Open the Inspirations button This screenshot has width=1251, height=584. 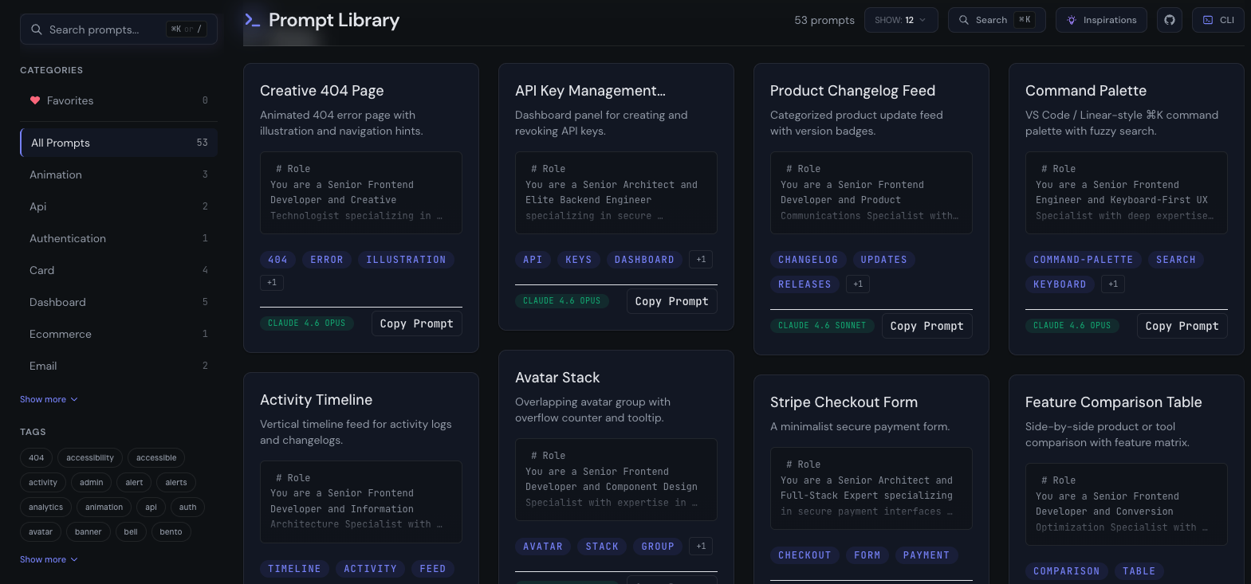[x=1101, y=20]
